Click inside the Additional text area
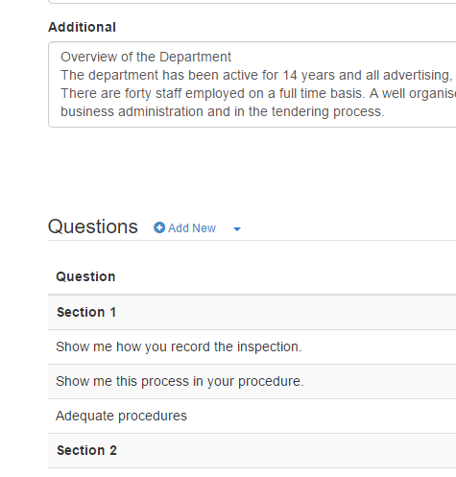 [252, 84]
